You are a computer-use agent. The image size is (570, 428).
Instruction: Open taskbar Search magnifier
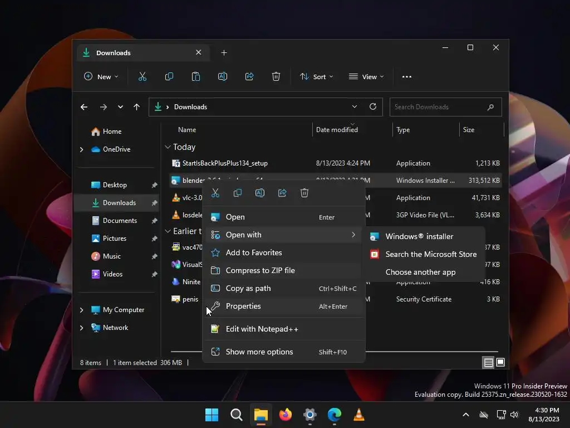[x=236, y=415]
